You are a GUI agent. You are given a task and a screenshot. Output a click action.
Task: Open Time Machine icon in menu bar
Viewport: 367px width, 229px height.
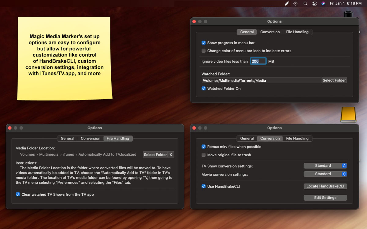(x=295, y=3)
